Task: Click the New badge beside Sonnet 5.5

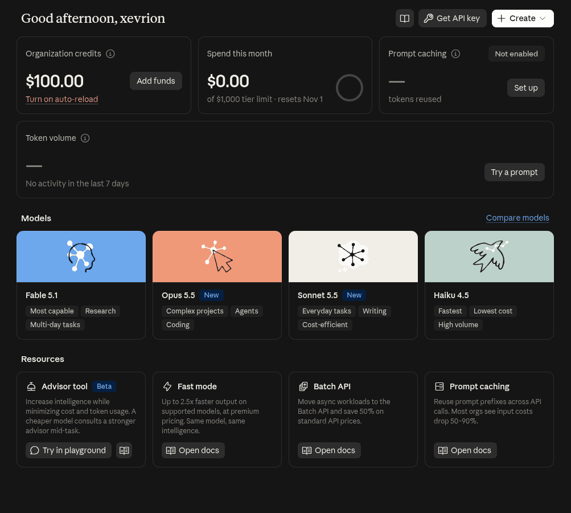Action: tap(354, 295)
